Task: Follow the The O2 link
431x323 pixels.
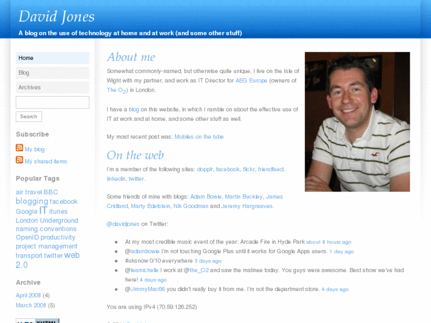Action: point(117,90)
